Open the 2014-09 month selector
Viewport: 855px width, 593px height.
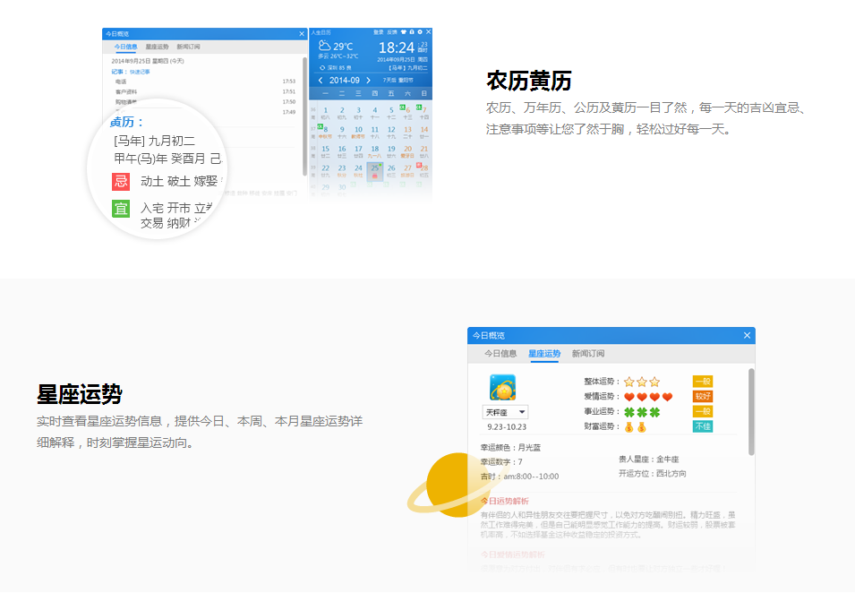(344, 80)
